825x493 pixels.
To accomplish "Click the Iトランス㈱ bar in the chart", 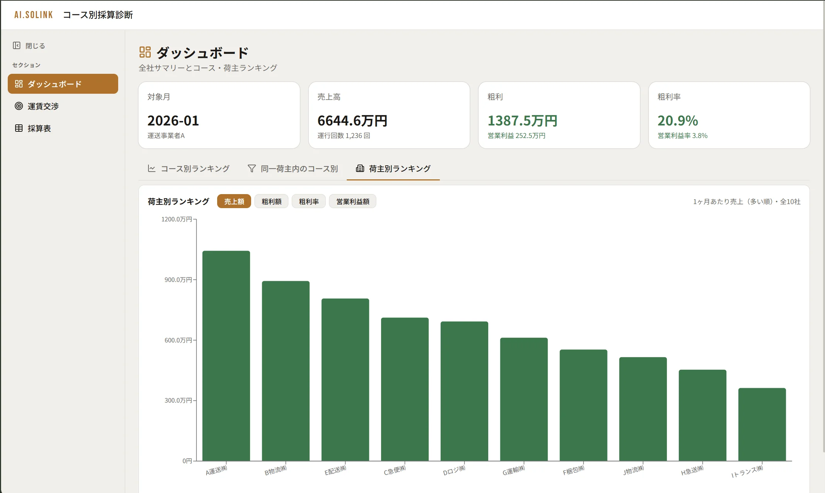I will (762, 424).
